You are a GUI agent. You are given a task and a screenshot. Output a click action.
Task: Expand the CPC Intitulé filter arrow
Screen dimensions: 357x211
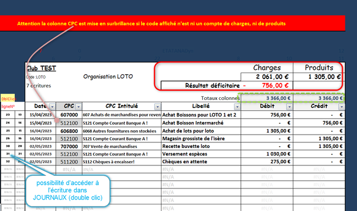pos(158,107)
